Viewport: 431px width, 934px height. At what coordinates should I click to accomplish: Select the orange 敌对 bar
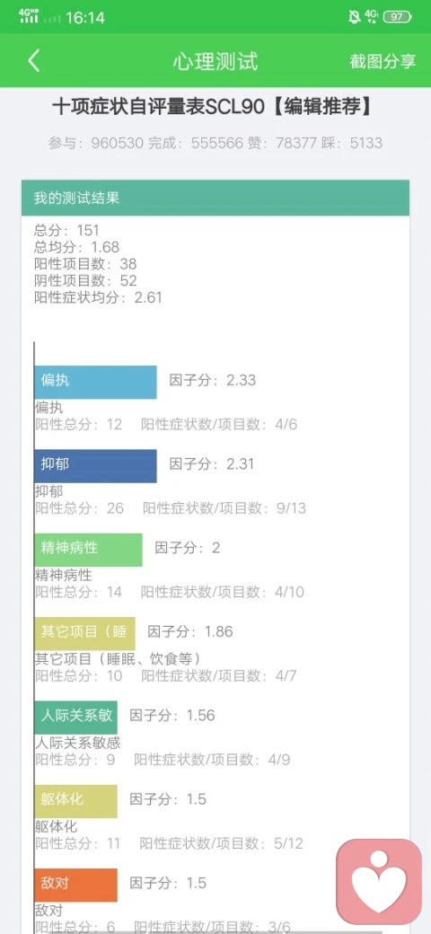pos(75,885)
